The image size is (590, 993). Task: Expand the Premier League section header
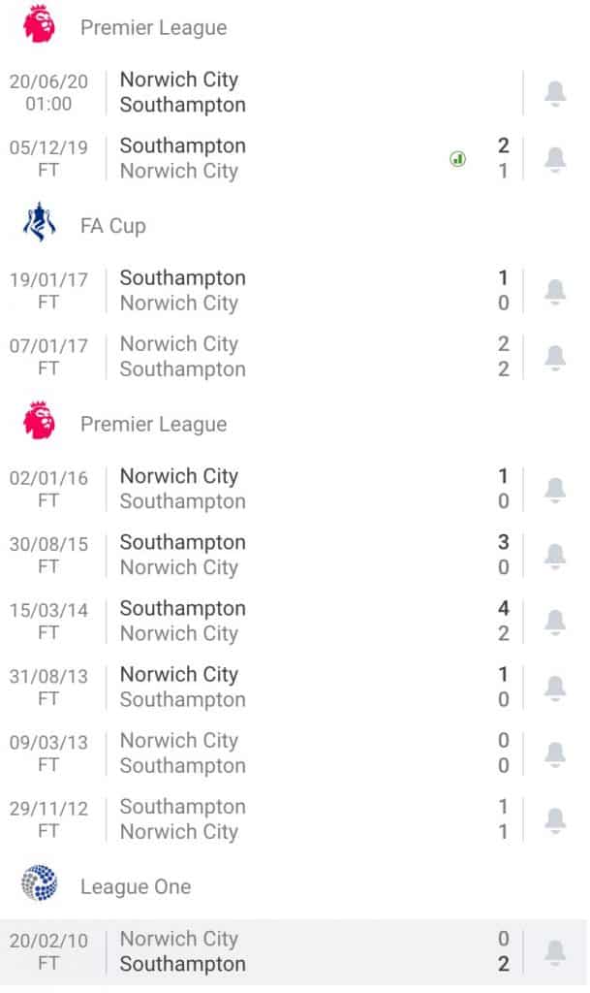155,28
